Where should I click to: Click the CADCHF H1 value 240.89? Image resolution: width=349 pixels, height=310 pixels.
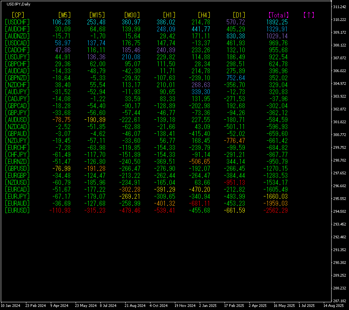(166, 50)
